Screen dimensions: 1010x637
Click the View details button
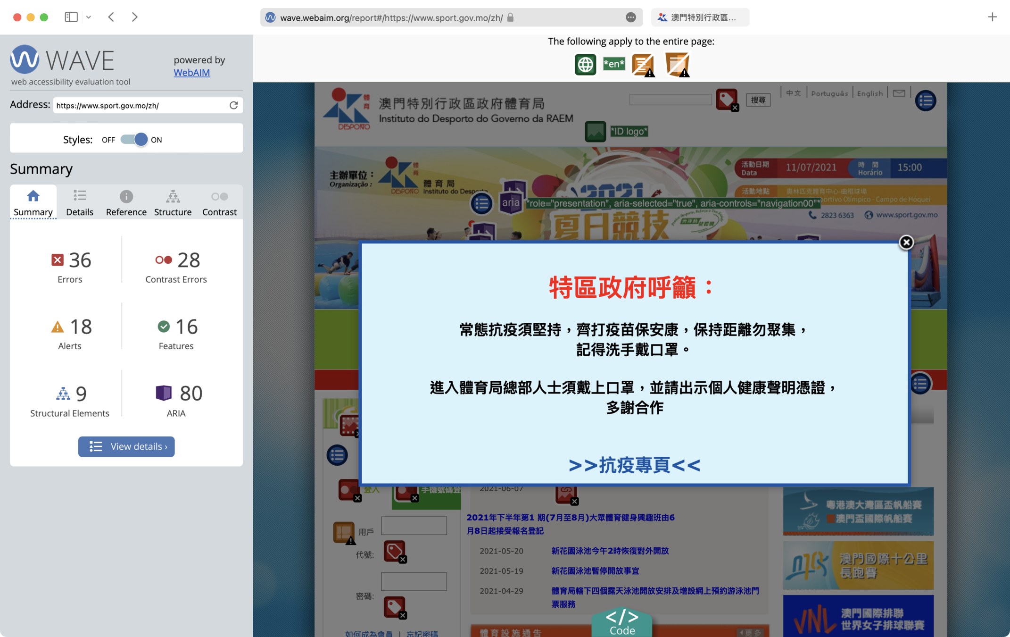[x=126, y=446]
